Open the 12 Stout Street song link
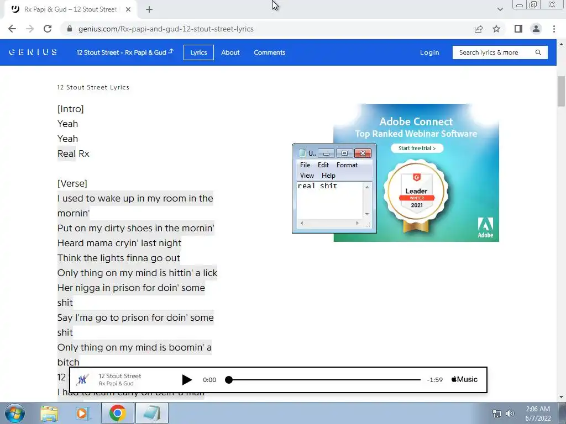Screen dimensions: 566x424 tap(125, 52)
